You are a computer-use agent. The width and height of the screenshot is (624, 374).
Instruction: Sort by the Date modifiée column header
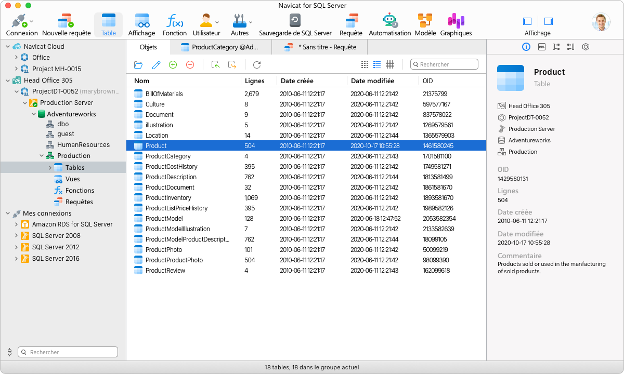click(383, 81)
